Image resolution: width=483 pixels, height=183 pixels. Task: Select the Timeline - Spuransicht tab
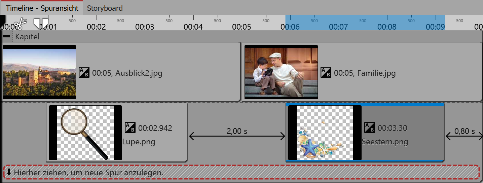click(42, 8)
